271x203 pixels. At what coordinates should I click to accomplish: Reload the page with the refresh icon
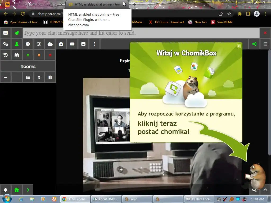pyautogui.click(x=23, y=14)
